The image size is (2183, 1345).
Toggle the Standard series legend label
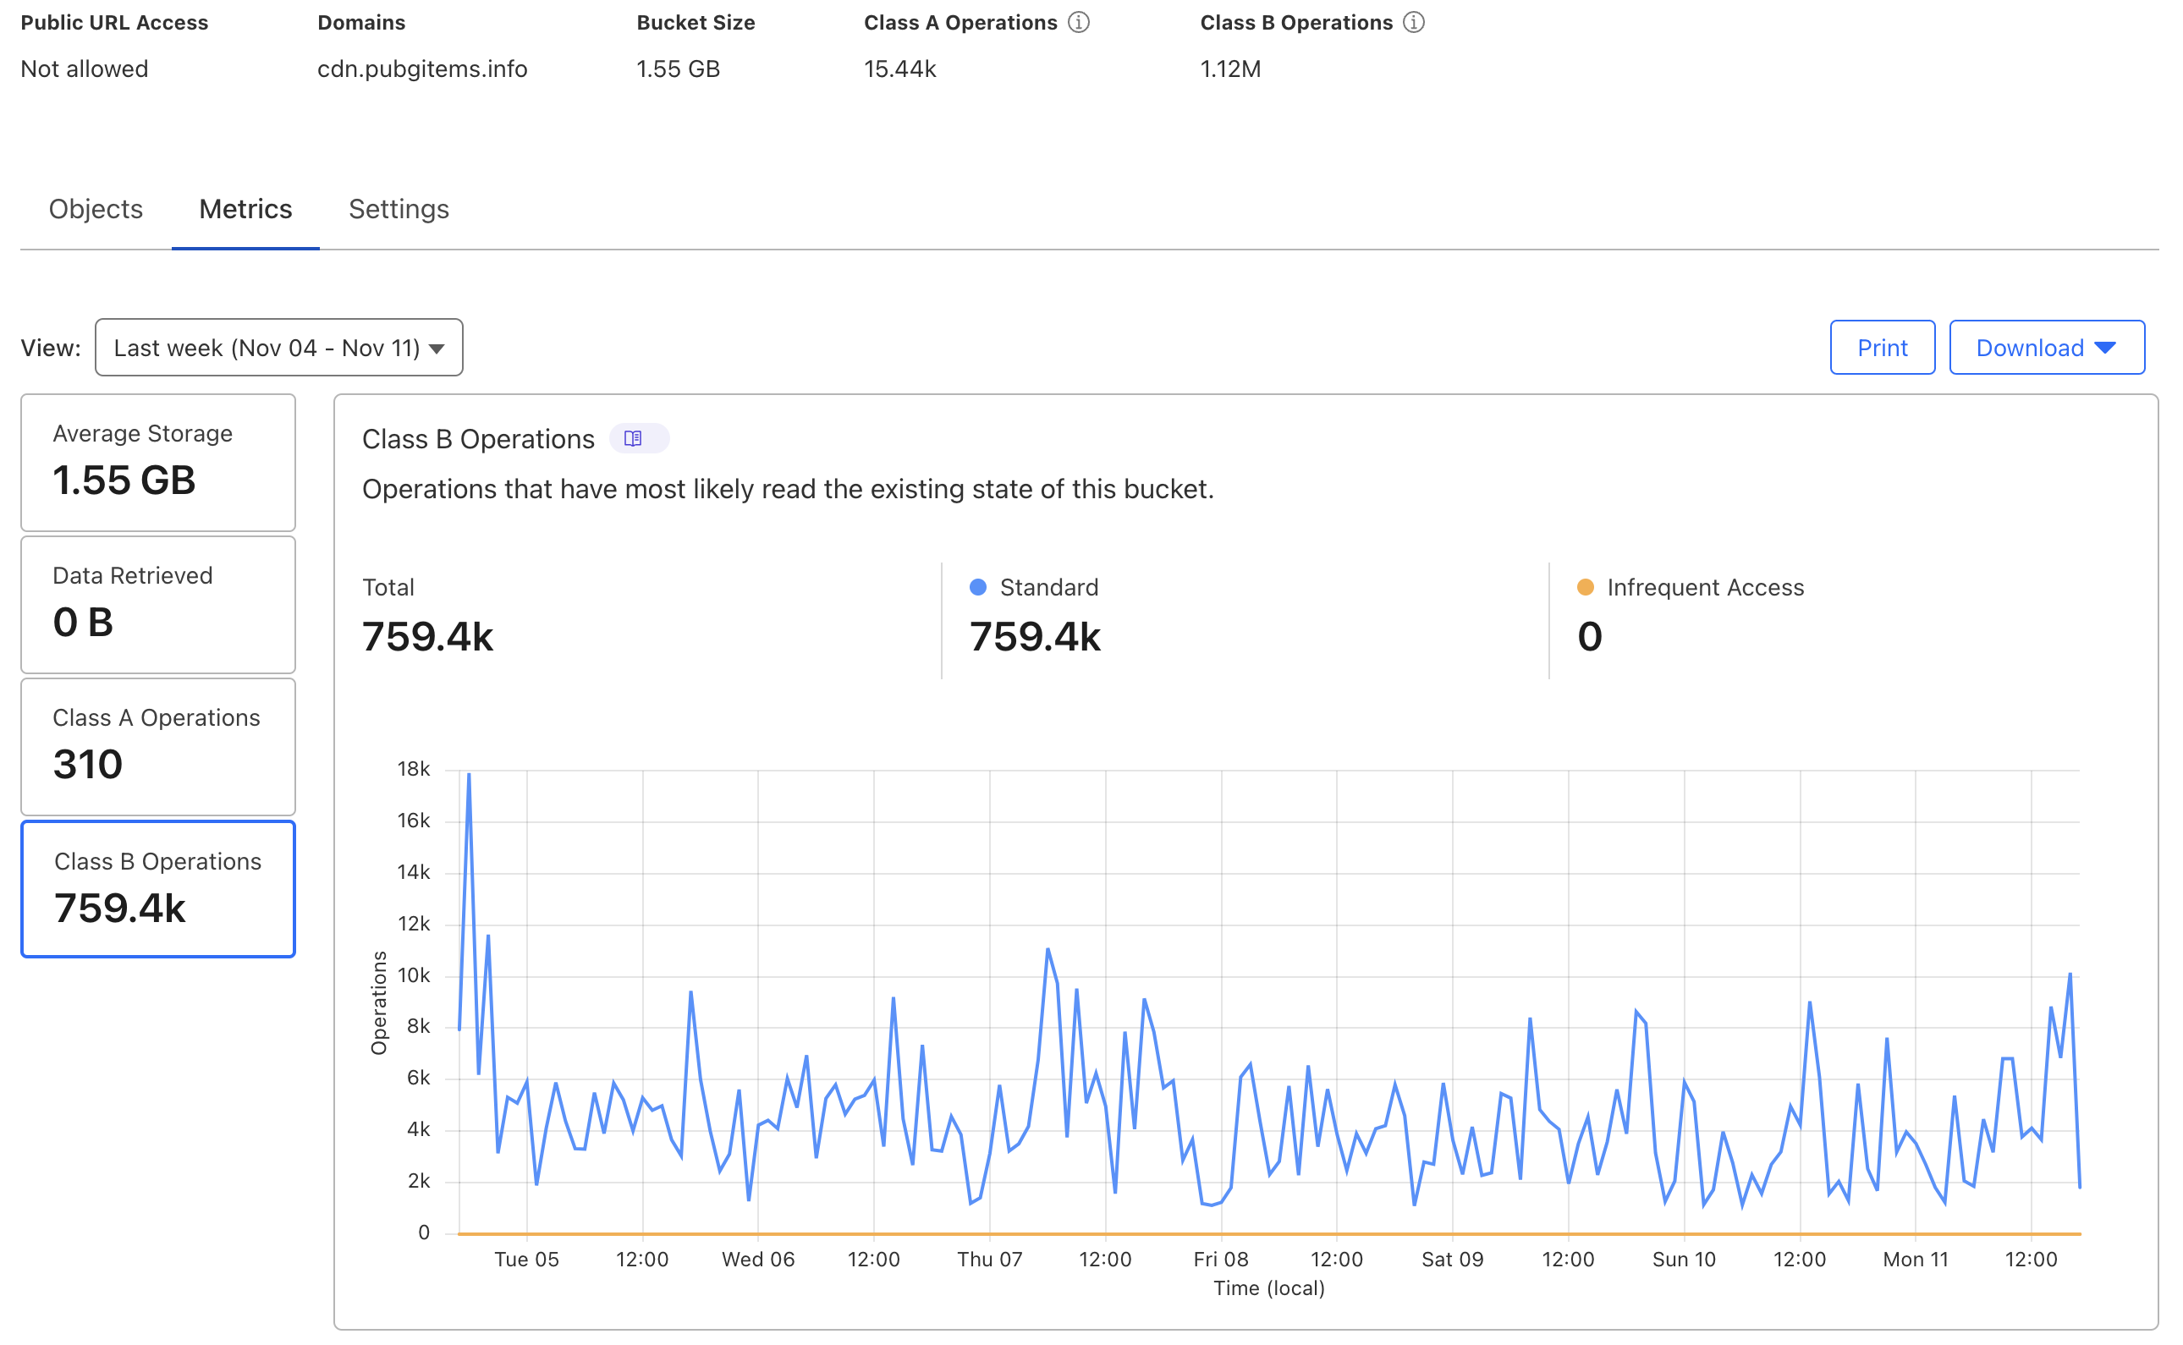(1049, 587)
